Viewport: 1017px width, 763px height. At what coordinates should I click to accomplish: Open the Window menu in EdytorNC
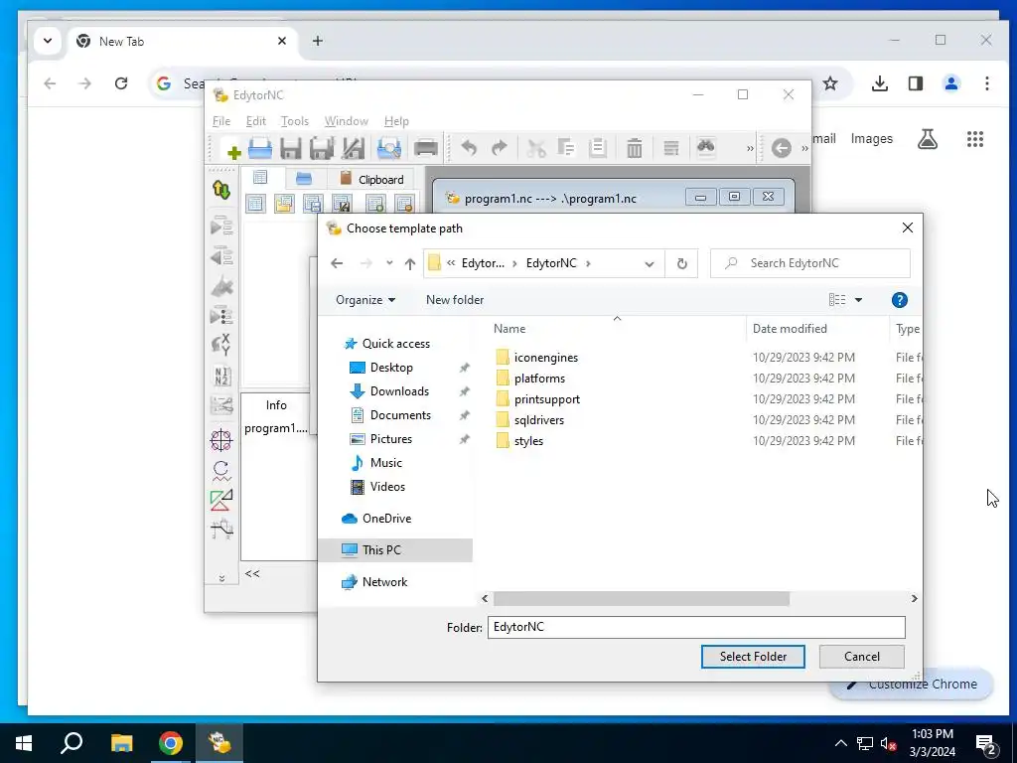point(346,121)
